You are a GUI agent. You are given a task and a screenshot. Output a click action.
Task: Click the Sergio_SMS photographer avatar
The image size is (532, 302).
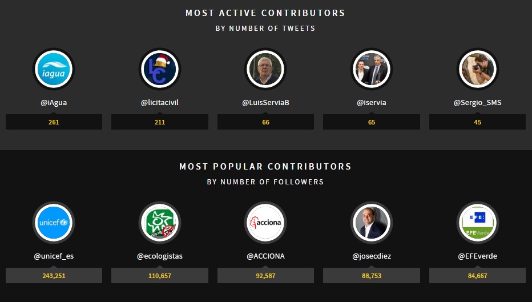tap(478, 69)
